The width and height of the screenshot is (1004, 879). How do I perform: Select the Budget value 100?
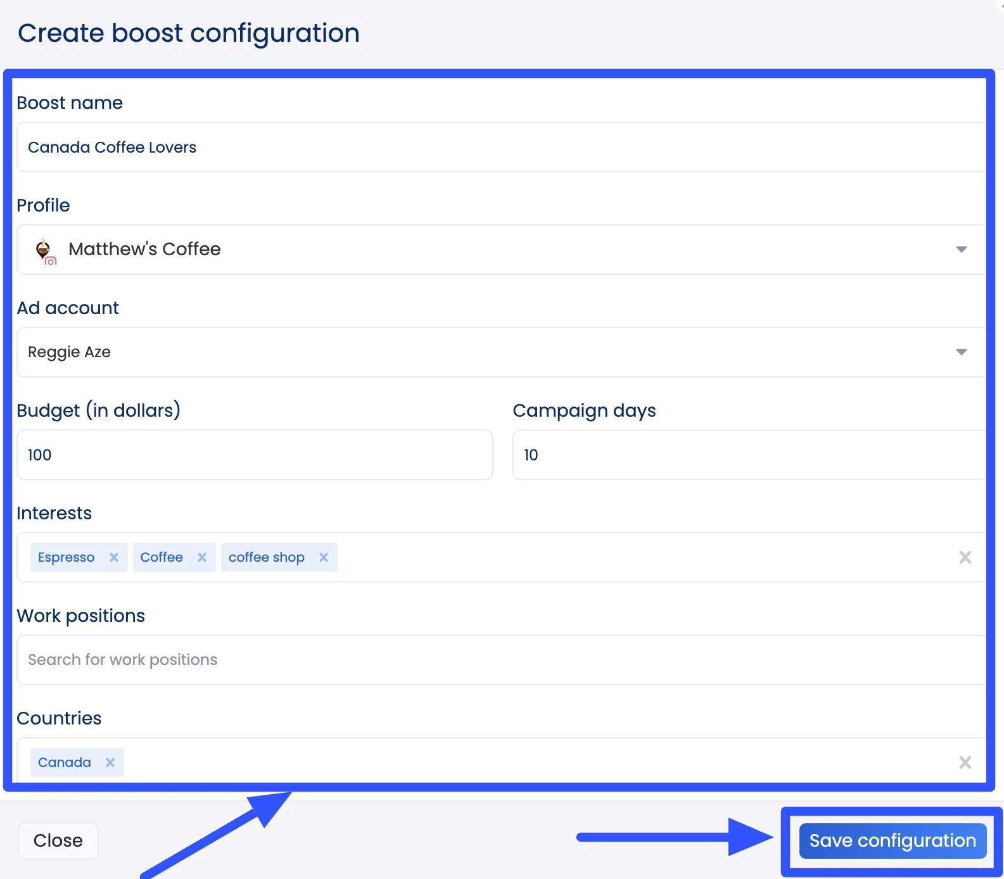(x=39, y=455)
